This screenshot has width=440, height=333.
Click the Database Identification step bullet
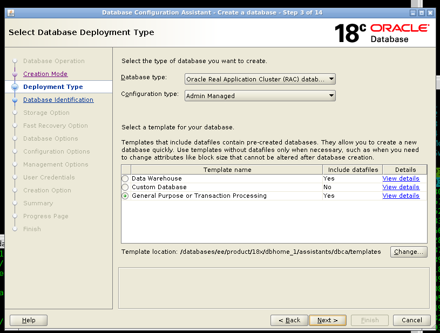click(x=15, y=100)
